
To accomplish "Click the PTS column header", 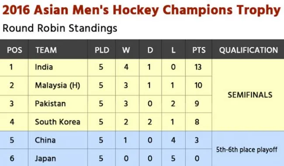I will [199, 50].
